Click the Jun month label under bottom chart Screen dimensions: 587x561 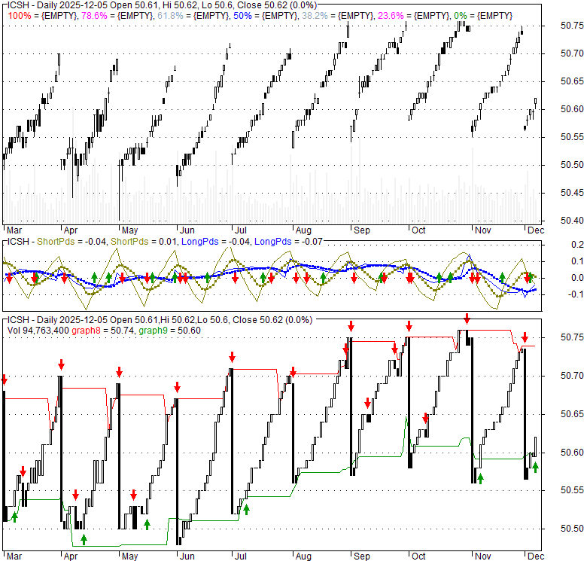(x=187, y=556)
